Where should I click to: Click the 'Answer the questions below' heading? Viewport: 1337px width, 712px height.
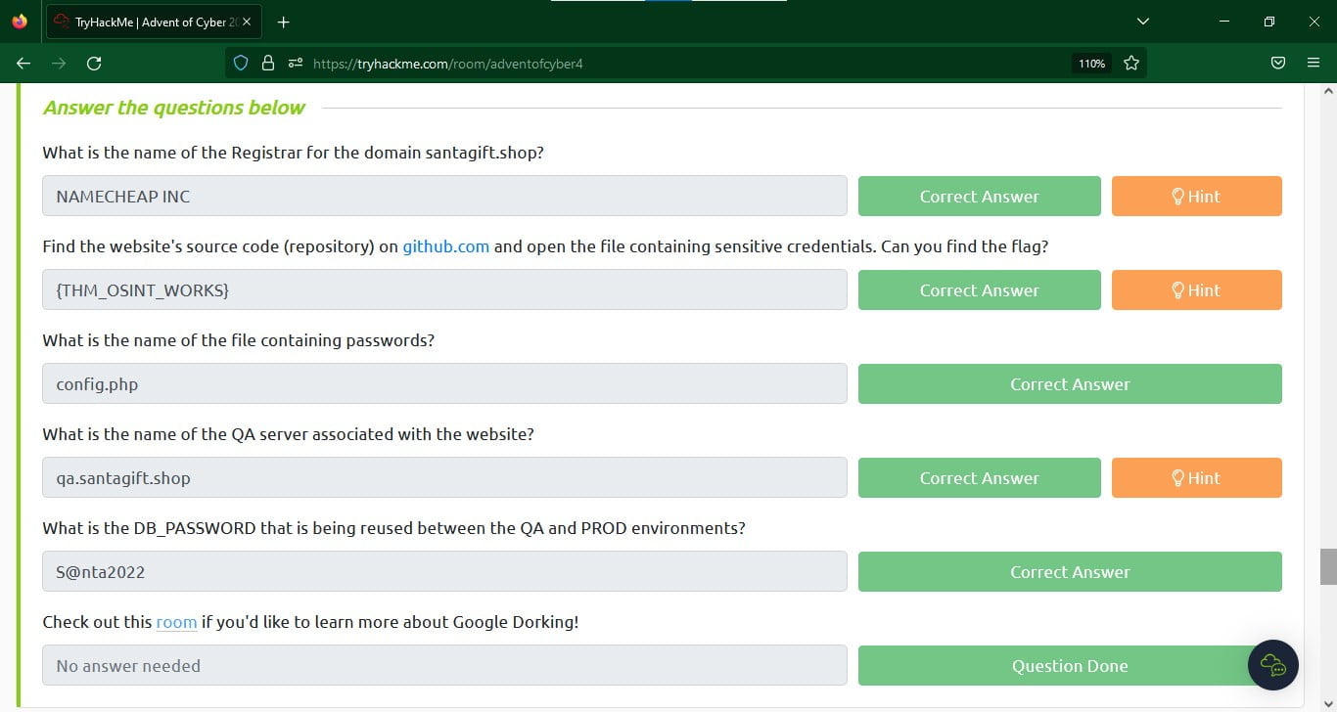[174, 108]
